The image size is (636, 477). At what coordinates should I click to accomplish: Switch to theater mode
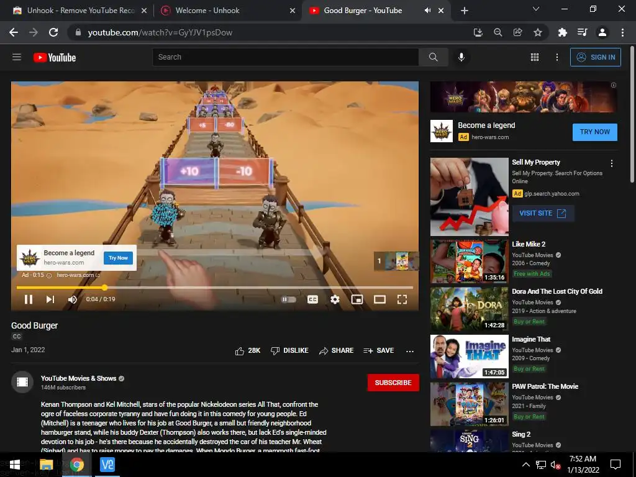[379, 299]
